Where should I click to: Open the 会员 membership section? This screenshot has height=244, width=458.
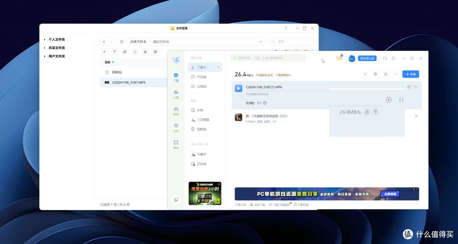pyautogui.click(x=176, y=128)
